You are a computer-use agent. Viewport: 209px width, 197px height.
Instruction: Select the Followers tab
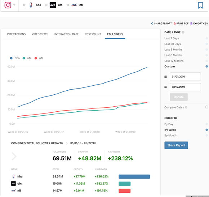pyautogui.click(x=115, y=34)
